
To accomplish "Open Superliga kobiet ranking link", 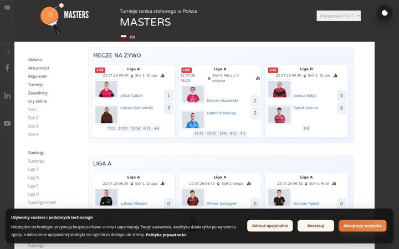I will 42,203.
